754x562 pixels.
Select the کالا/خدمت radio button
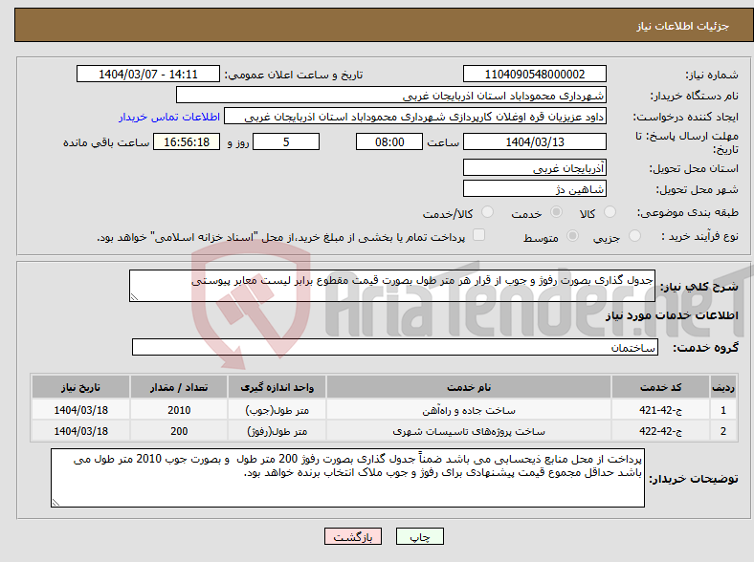coord(488,212)
